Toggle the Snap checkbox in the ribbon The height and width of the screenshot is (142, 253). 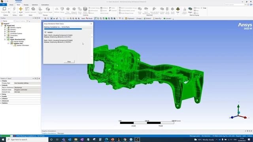201,8
